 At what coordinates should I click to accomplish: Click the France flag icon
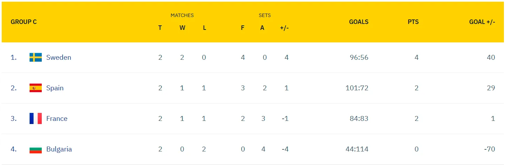(x=35, y=118)
